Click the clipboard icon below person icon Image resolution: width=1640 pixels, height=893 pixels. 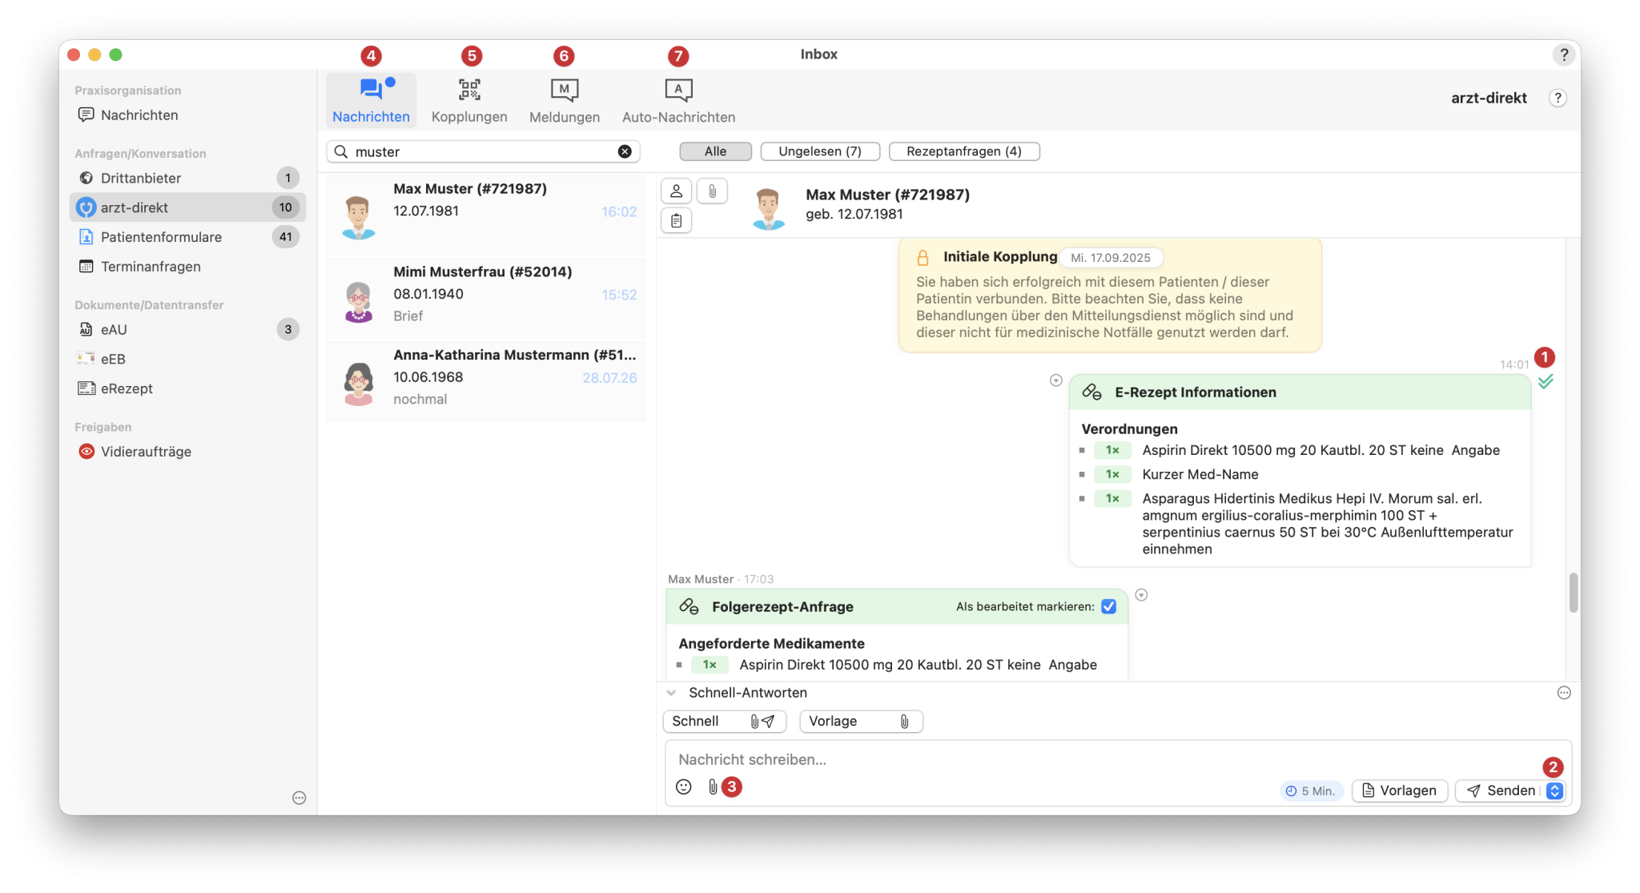[x=677, y=220]
